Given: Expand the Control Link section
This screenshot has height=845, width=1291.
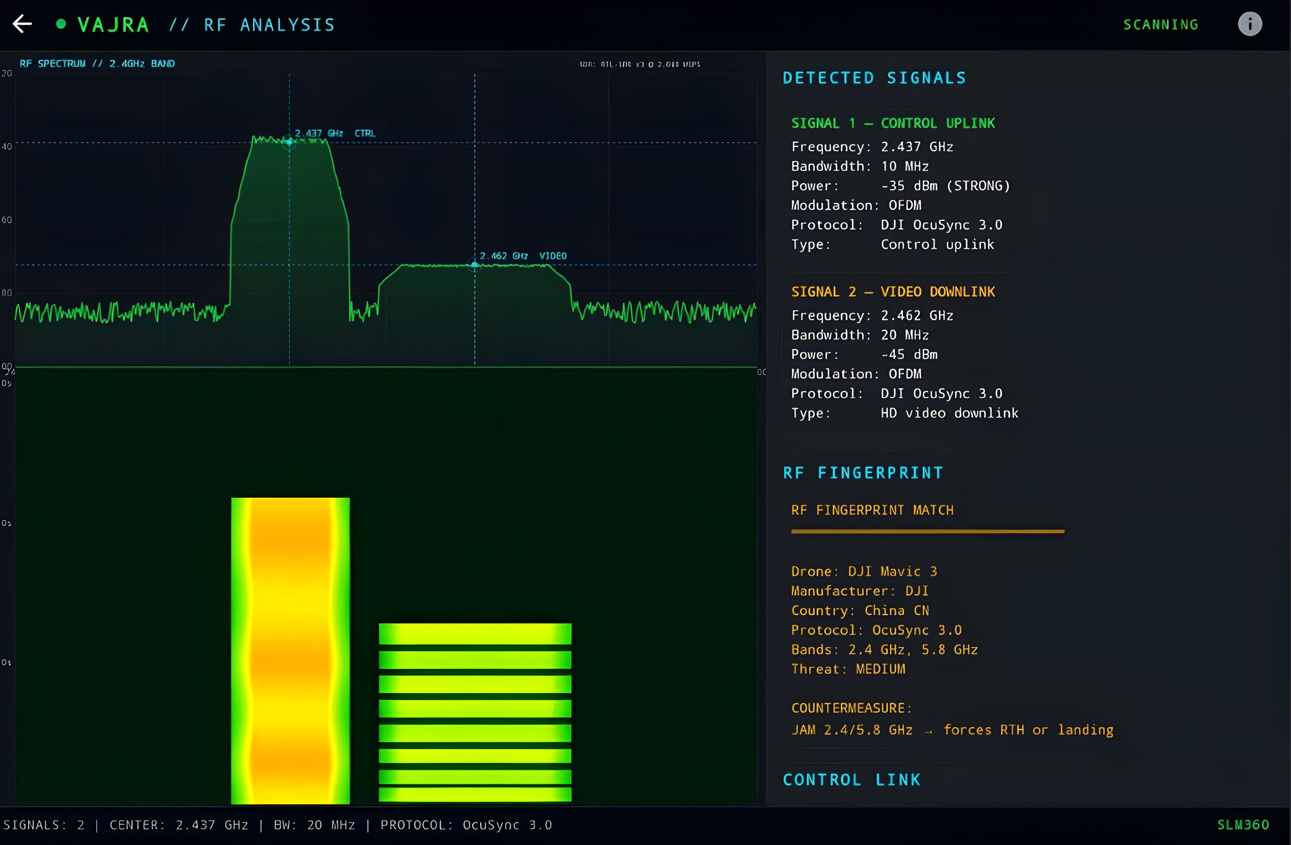Looking at the screenshot, I should pos(852,780).
